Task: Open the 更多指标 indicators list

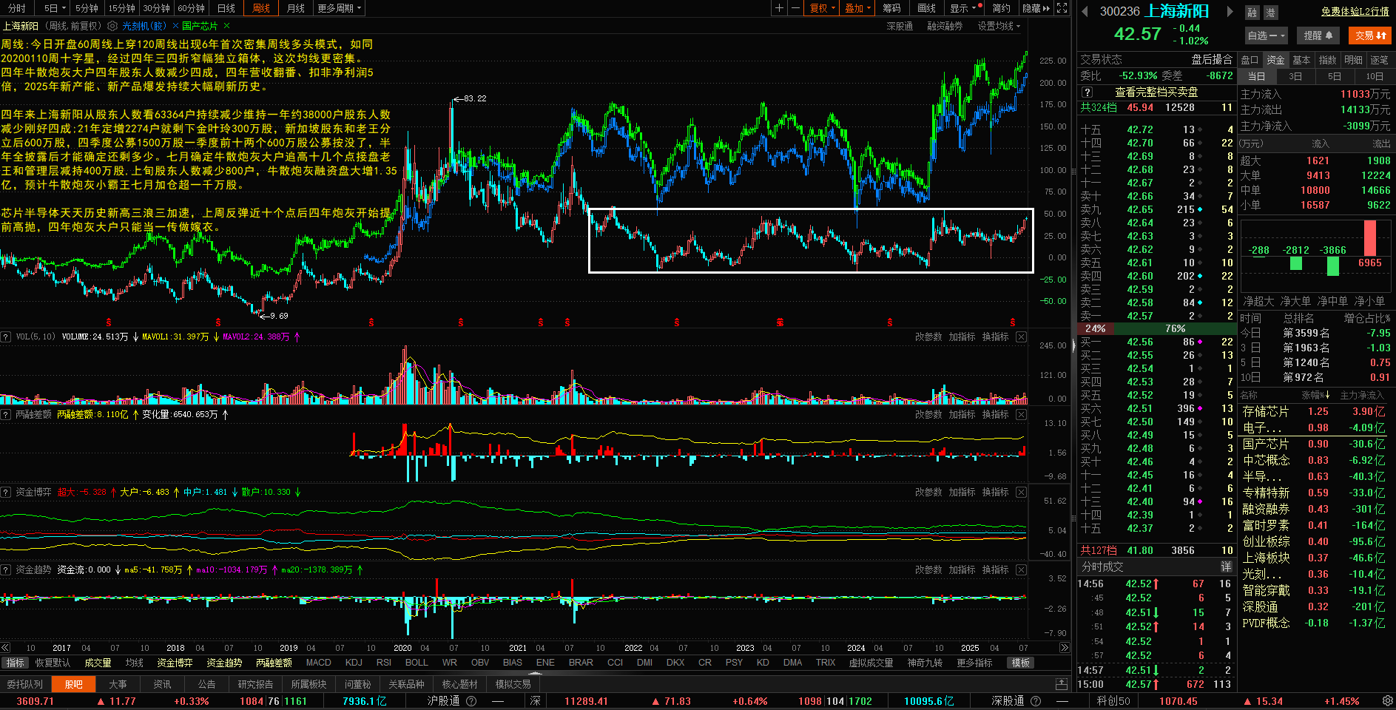Action: [974, 663]
